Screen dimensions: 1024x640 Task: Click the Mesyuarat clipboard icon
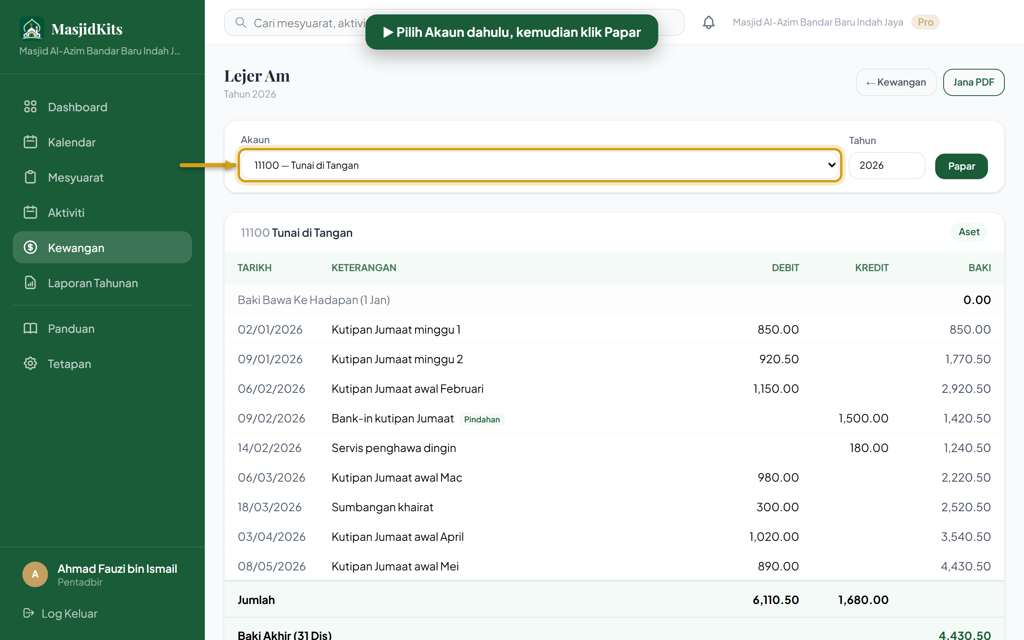point(30,177)
